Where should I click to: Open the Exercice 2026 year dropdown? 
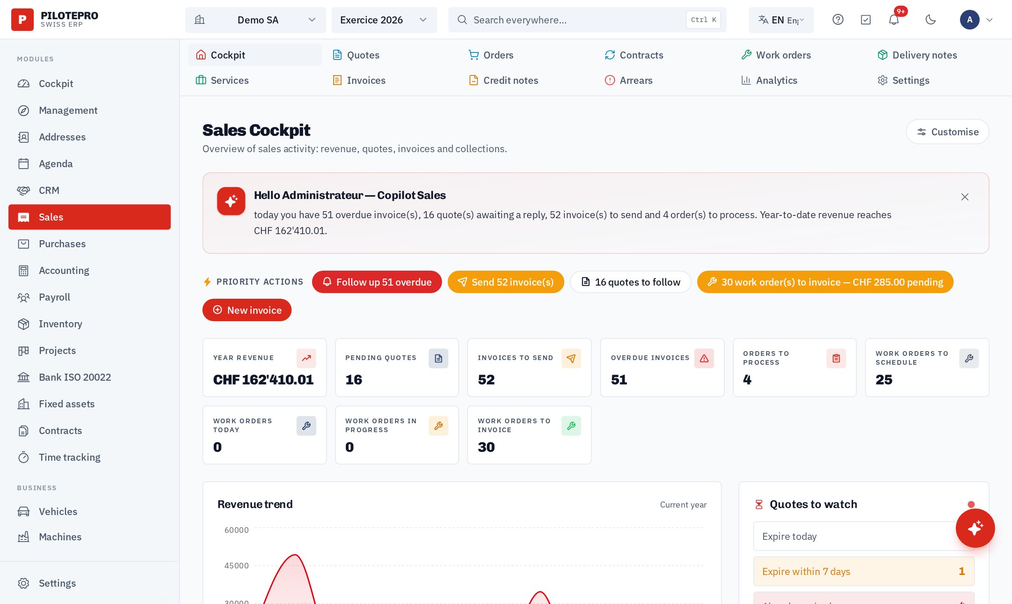(384, 20)
